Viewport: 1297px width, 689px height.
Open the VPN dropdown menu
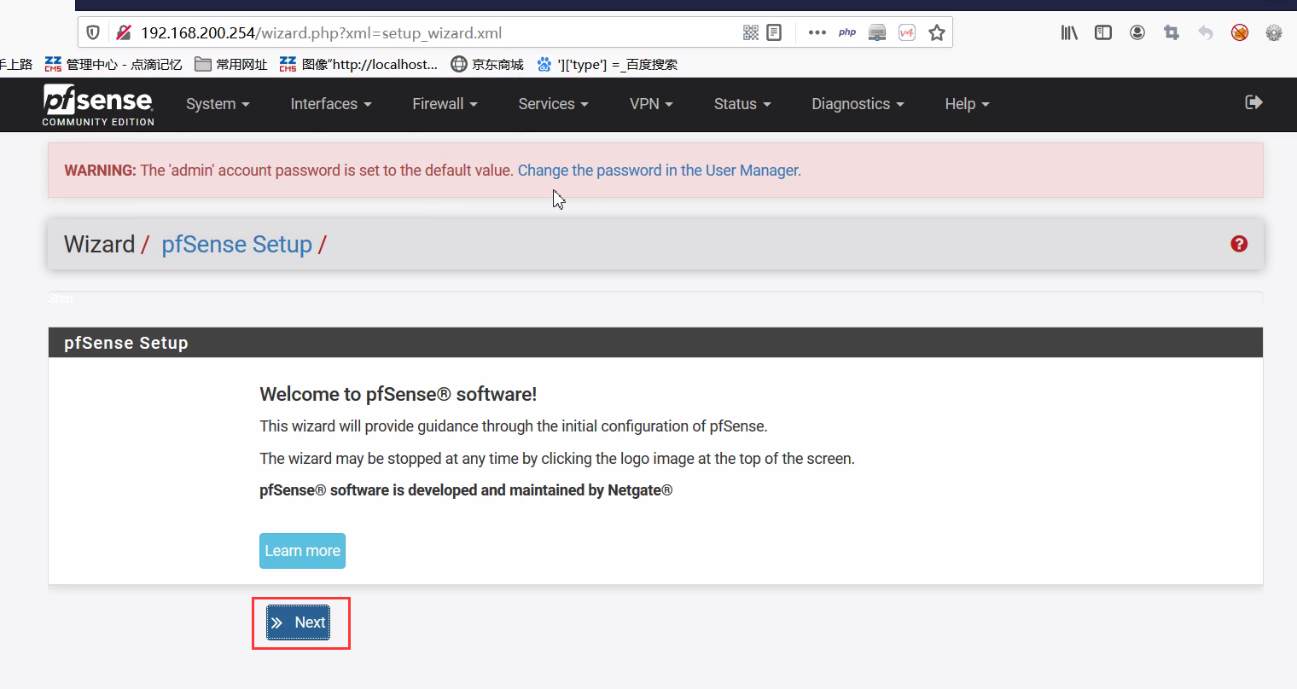(x=651, y=104)
